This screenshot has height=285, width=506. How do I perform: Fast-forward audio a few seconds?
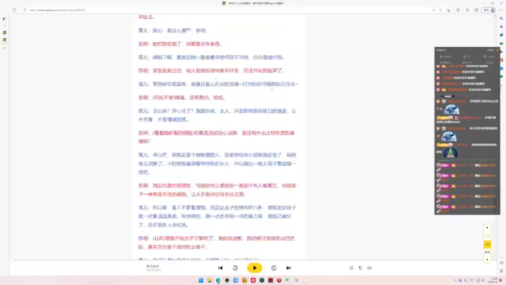[x=274, y=268]
